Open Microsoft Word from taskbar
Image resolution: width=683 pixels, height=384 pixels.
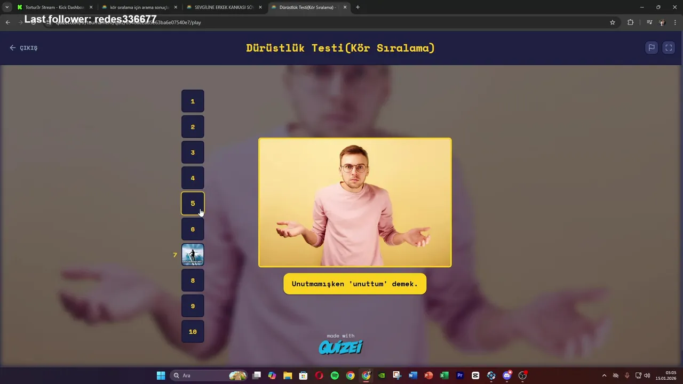412,375
